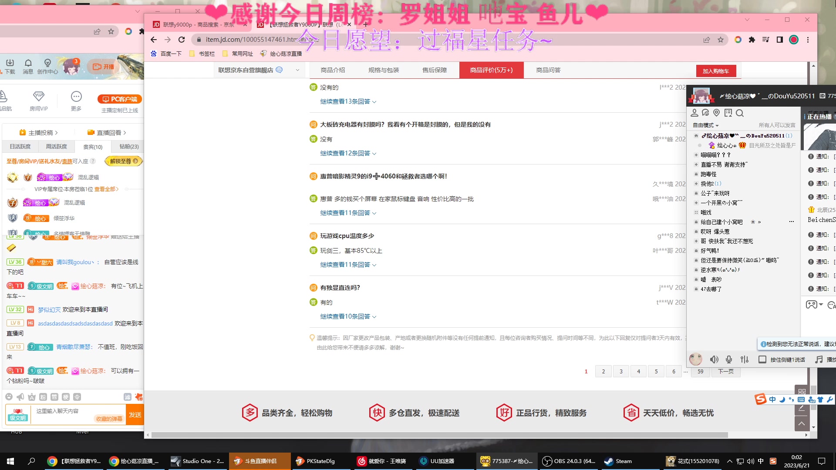Reload the JD product page

tap(182, 40)
